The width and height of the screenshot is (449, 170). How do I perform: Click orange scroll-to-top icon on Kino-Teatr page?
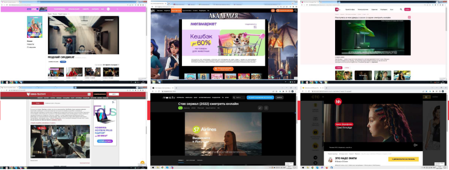pos(142,163)
